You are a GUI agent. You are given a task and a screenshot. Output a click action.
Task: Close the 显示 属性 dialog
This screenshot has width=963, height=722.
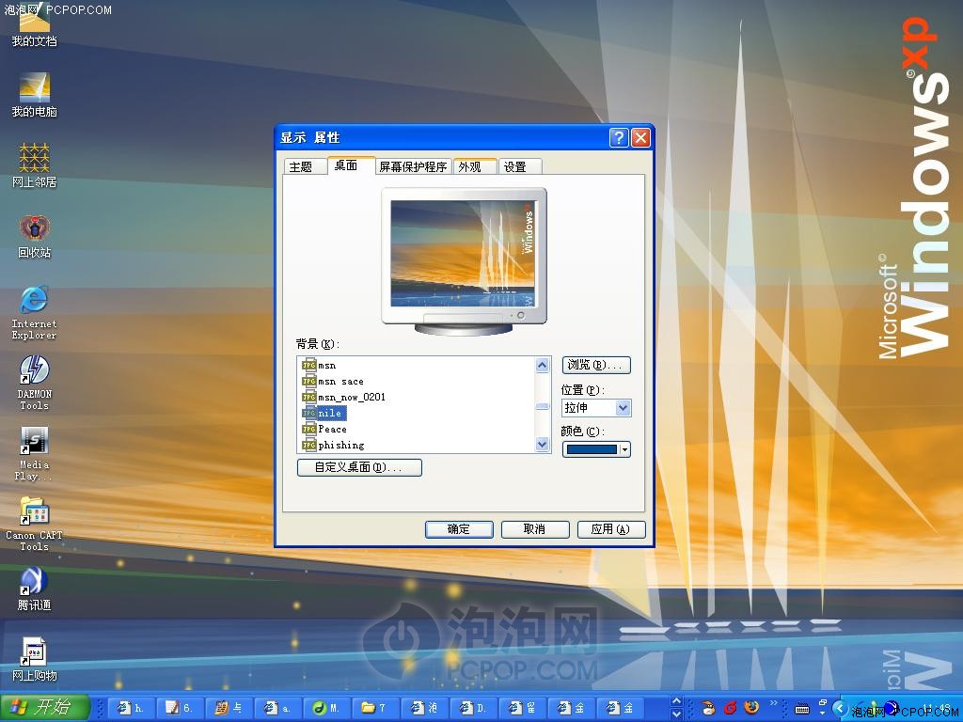click(640, 137)
